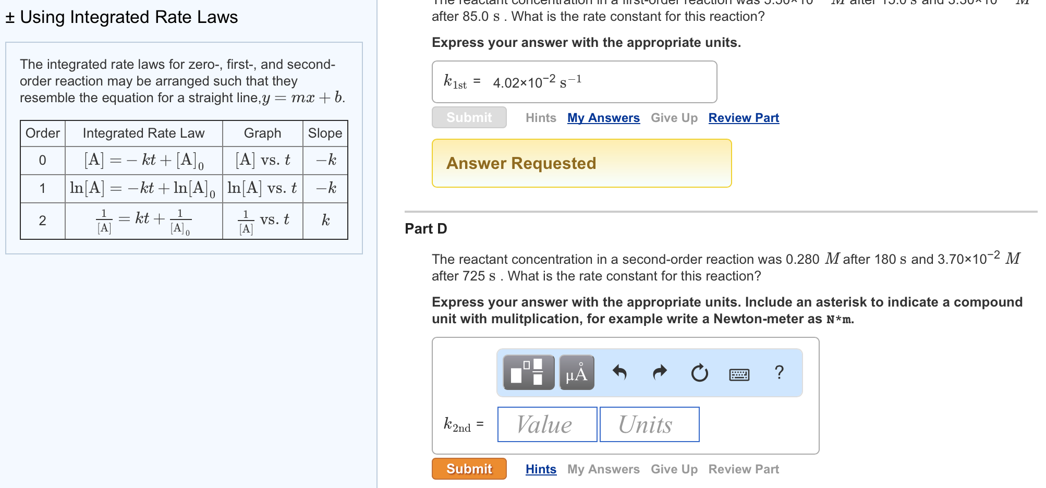
Task: Open Hints for Part D
Action: [x=540, y=469]
